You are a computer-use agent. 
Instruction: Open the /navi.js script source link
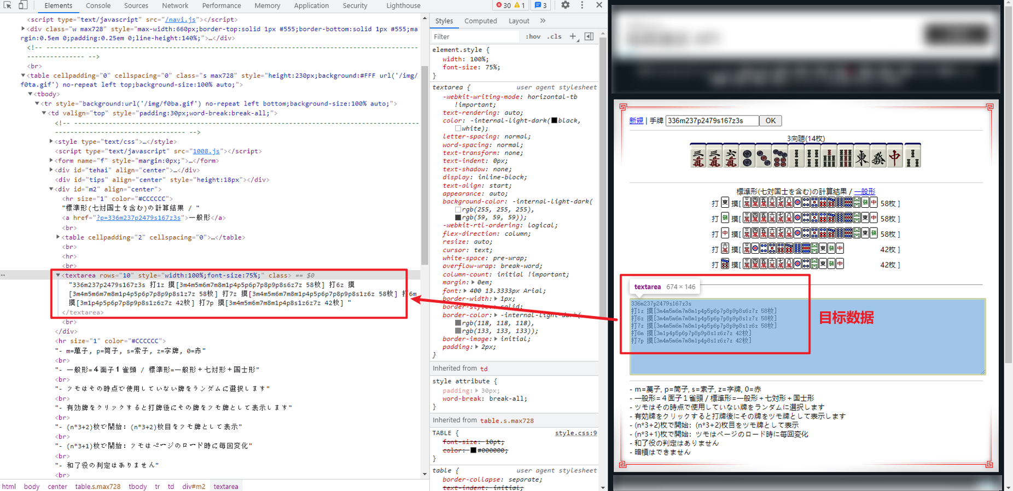(x=181, y=20)
